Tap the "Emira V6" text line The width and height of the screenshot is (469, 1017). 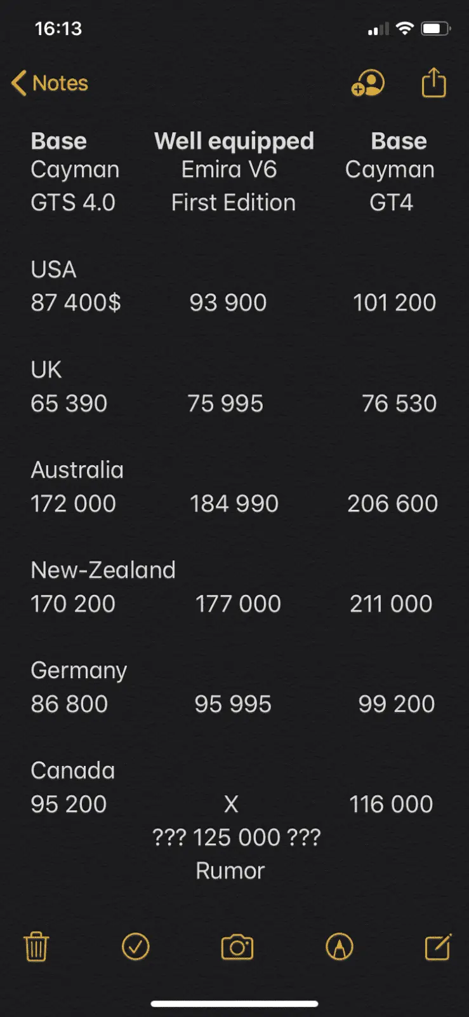pyautogui.click(x=229, y=170)
